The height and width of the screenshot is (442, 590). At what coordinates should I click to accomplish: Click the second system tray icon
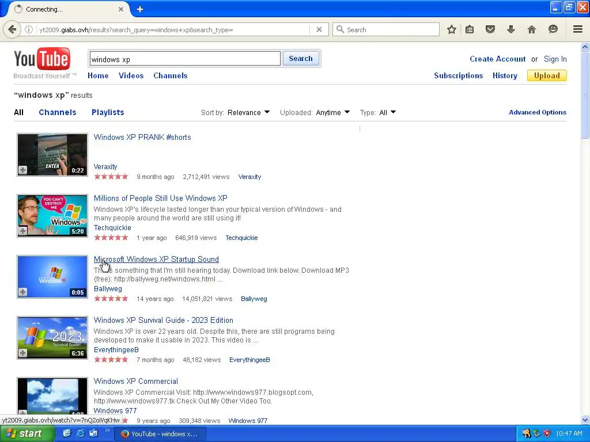coord(536,434)
